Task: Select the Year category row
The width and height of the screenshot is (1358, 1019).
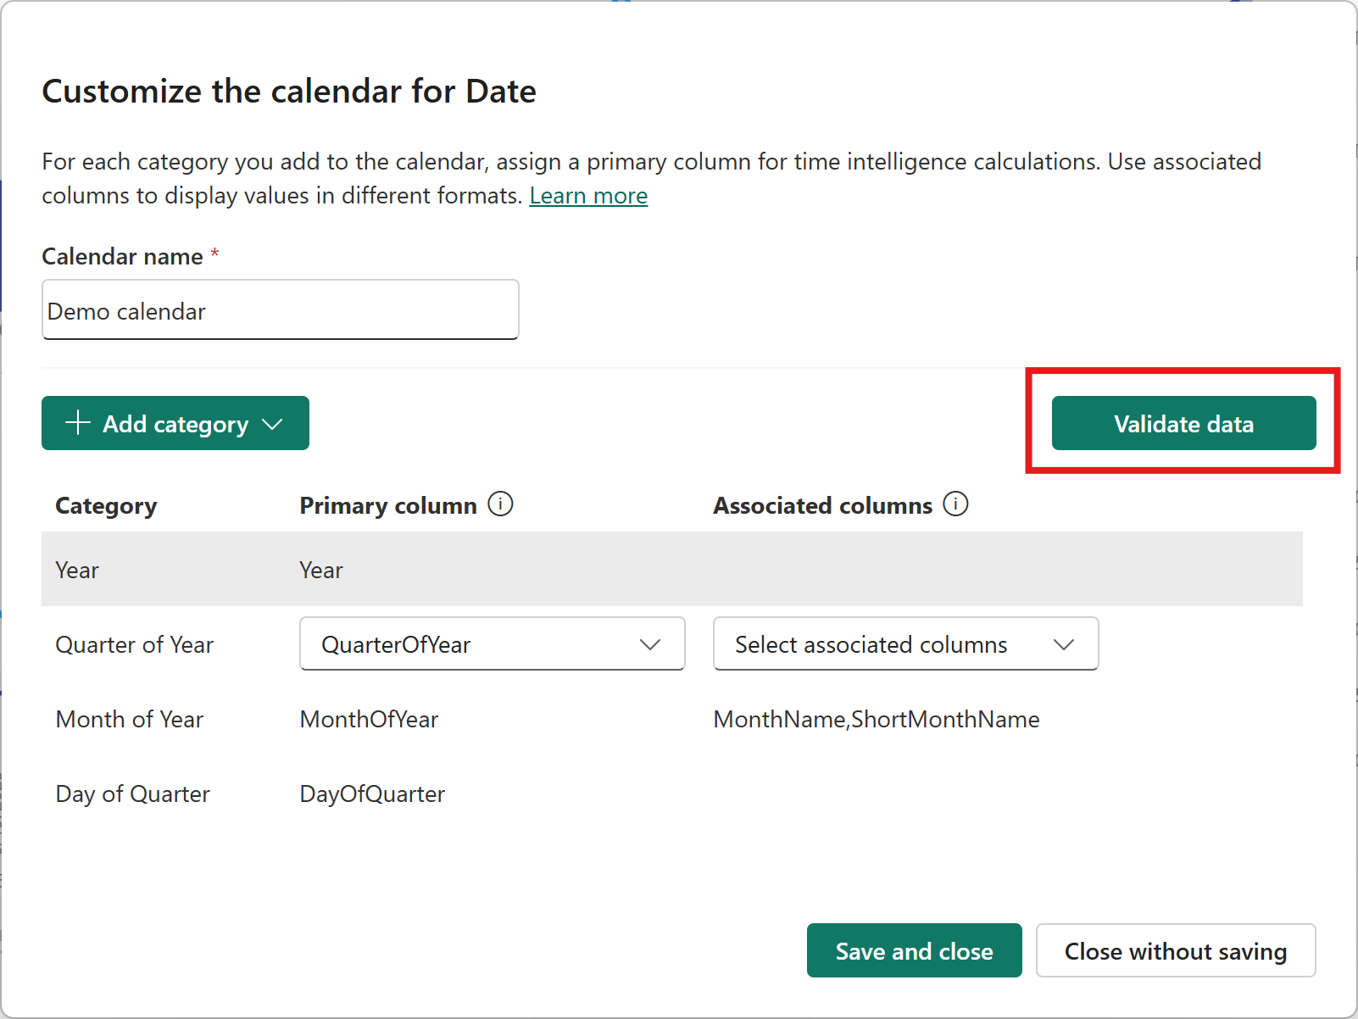Action: click(x=77, y=570)
